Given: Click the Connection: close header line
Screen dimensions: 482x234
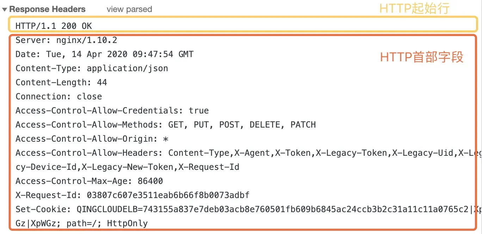Looking at the screenshot, I should click(59, 97).
